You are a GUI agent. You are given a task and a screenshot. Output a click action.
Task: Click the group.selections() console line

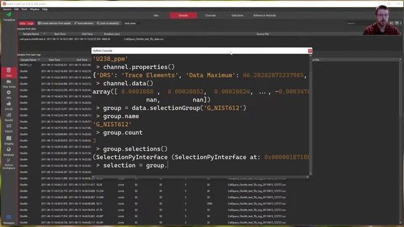click(135, 149)
